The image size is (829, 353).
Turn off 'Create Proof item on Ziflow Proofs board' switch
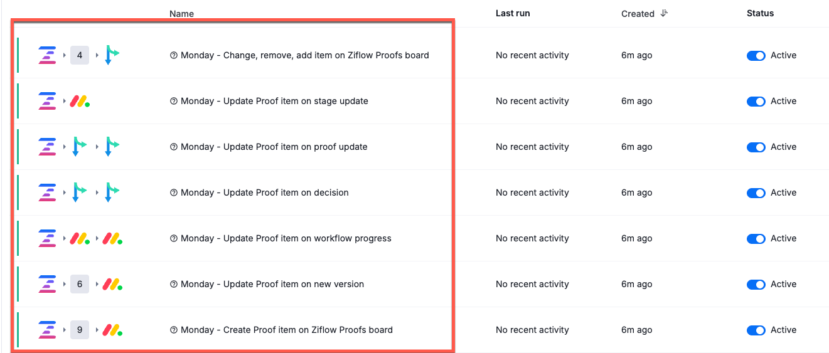click(x=756, y=330)
